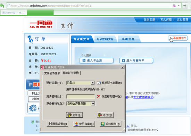The width and height of the screenshot is (191, 136).
Task: Switch to the 卡号密码支付 tab
Action: (x=105, y=39)
